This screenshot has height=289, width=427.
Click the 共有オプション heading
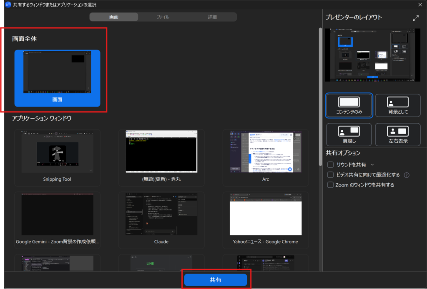[x=343, y=153]
